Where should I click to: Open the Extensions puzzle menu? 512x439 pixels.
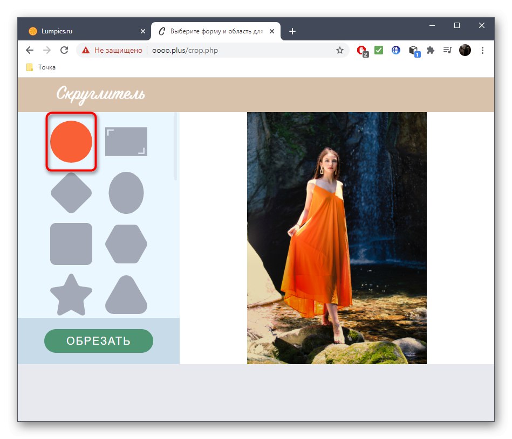(x=431, y=50)
